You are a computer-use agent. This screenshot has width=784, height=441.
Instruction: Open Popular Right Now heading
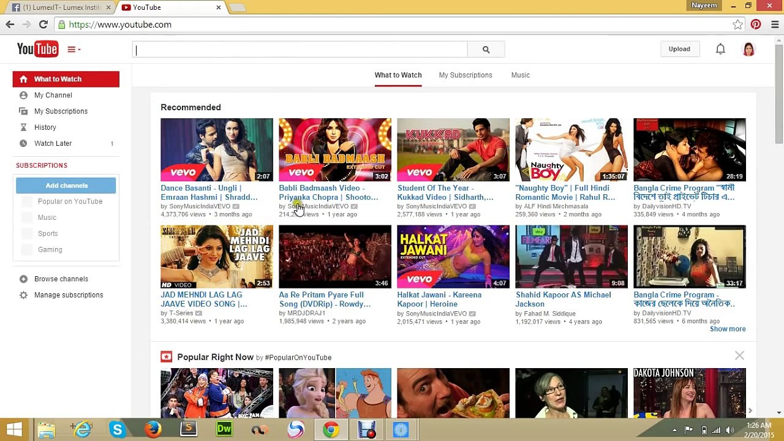(x=215, y=357)
